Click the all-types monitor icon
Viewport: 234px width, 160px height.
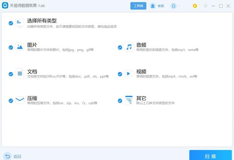20,23
